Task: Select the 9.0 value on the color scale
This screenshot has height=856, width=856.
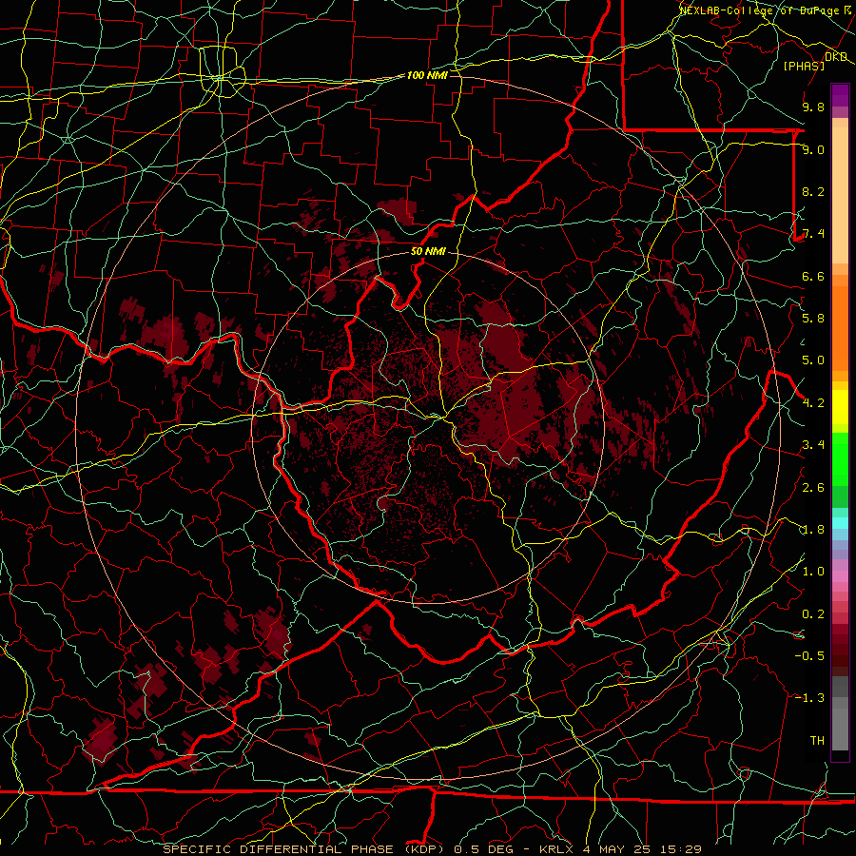Action: (x=813, y=150)
